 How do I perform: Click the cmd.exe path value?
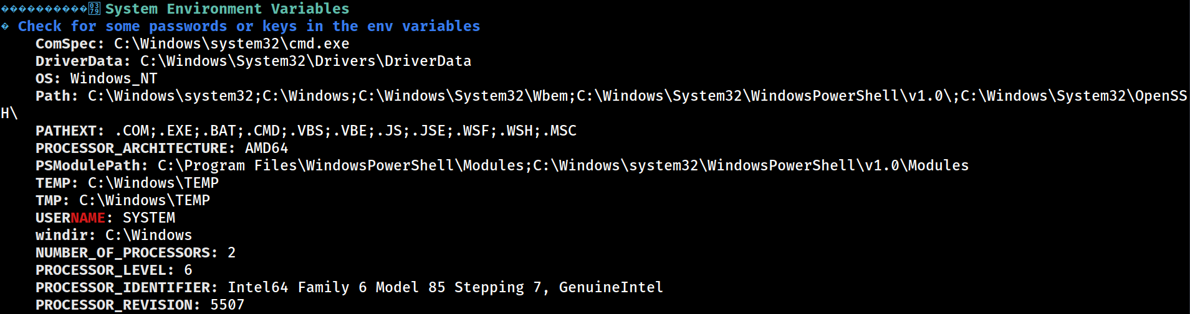[x=231, y=44]
